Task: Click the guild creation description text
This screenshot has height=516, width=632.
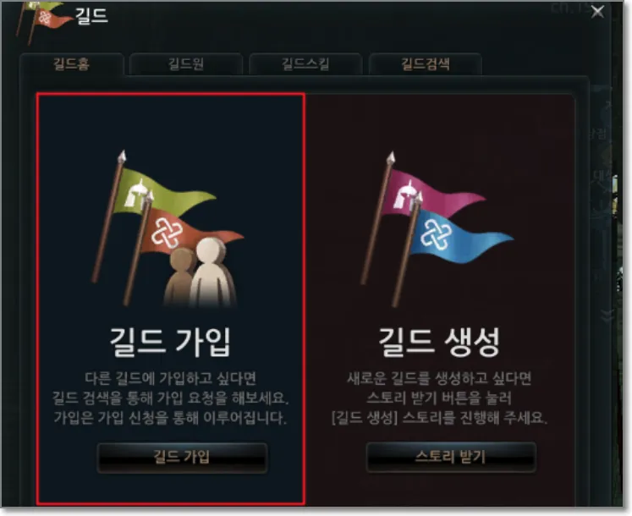Action: pyautogui.click(x=439, y=398)
